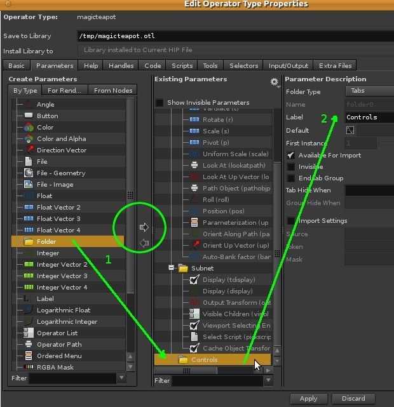
Task: Open the gear menu in Existing Parameters
Action: pyautogui.click(x=275, y=83)
